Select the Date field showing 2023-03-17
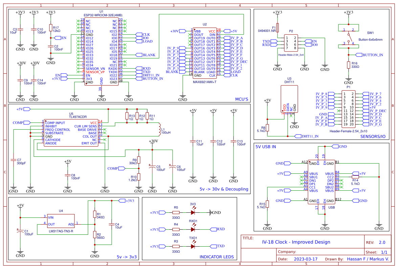The image size is (398, 269). coord(306,258)
